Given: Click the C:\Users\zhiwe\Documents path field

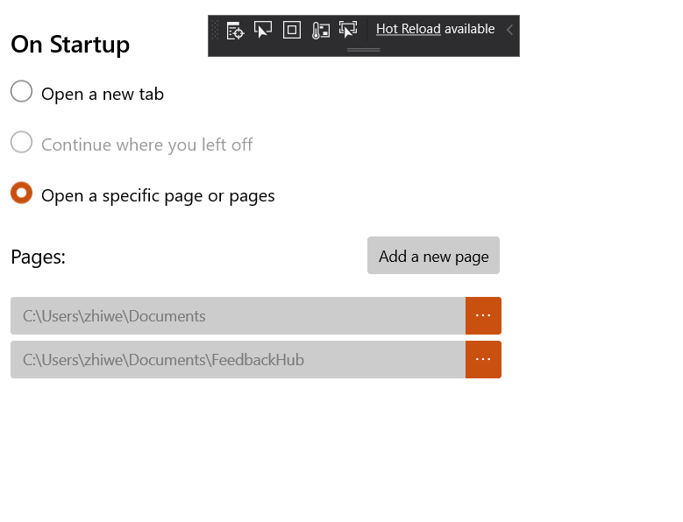Looking at the screenshot, I should [x=238, y=316].
